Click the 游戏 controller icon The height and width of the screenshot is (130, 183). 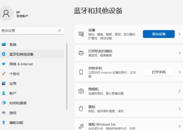coord(4,113)
